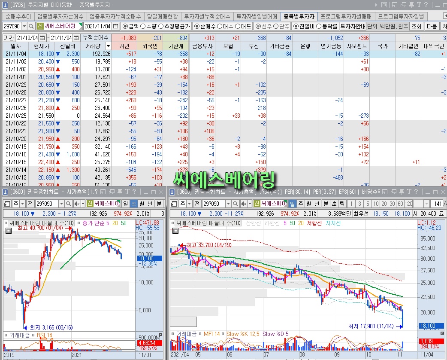The height and width of the screenshot is (360, 447).
Task: Switch to 업종별투자자순매수 tab
Action: pos(60,16)
